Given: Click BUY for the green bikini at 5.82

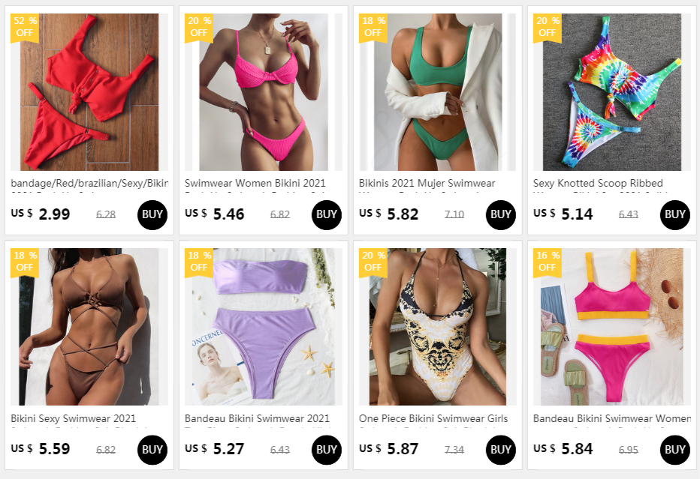Looking at the screenshot, I should 500,215.
